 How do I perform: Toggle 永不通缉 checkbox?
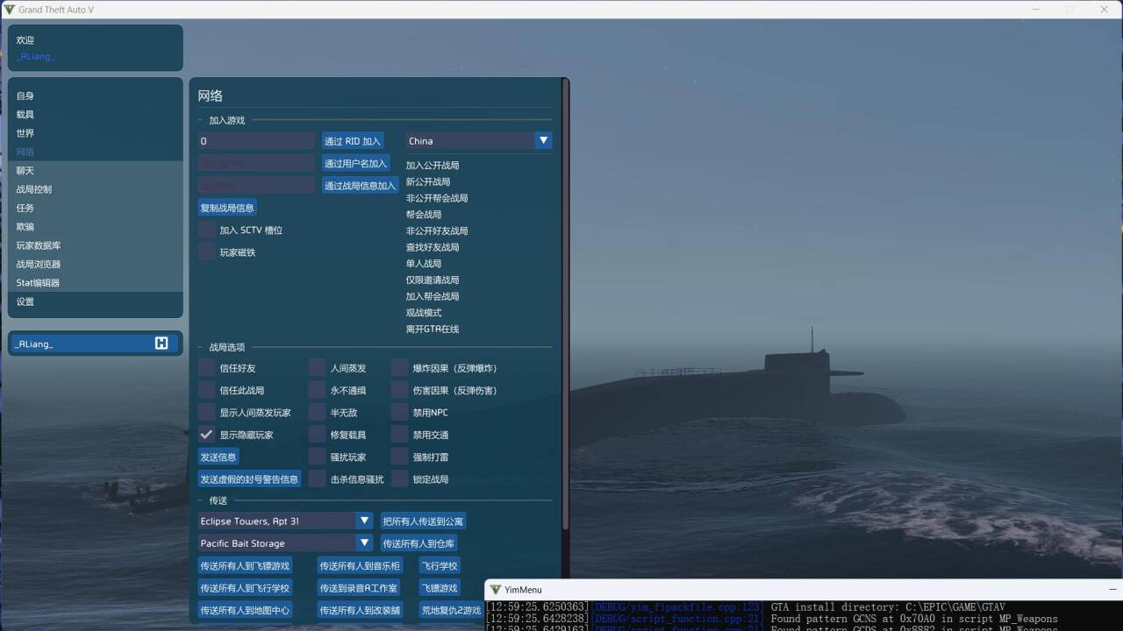click(317, 390)
